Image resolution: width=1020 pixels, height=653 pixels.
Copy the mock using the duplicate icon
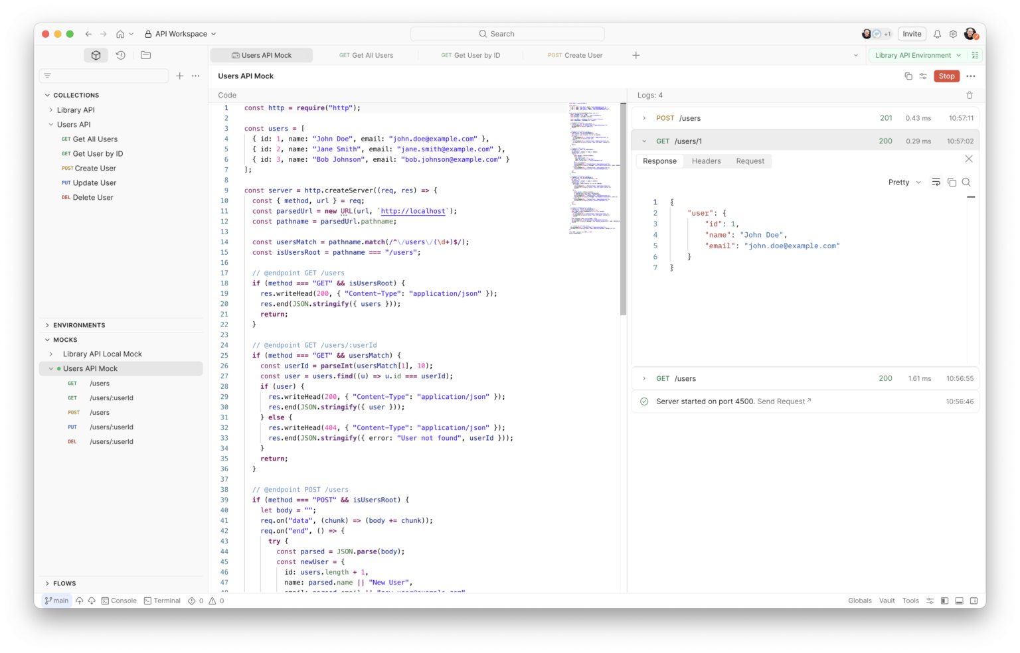tap(908, 76)
